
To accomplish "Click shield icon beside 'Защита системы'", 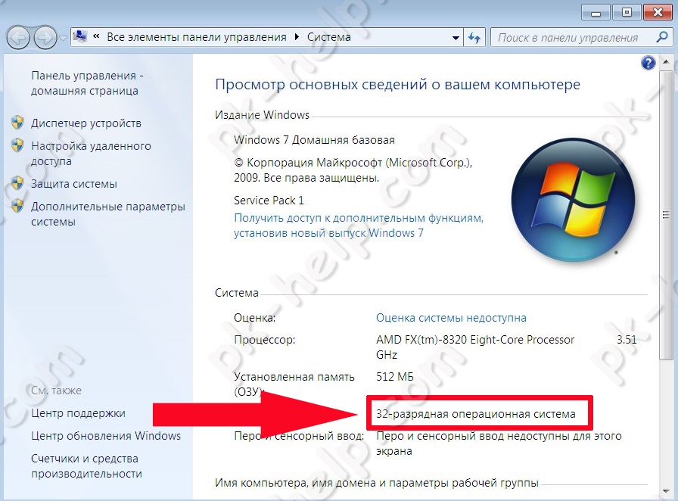I will [x=17, y=183].
